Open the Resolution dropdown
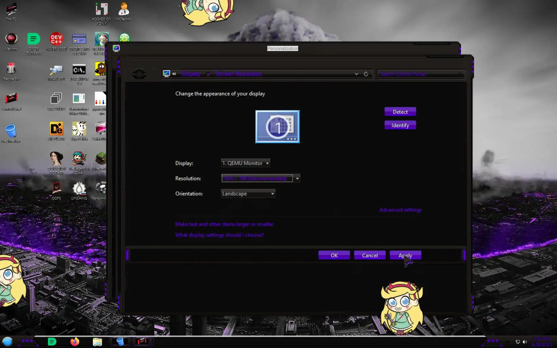The height and width of the screenshot is (348, 557). coord(261,178)
